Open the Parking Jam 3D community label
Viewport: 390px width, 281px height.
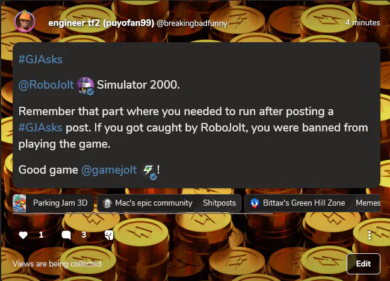coord(60,203)
